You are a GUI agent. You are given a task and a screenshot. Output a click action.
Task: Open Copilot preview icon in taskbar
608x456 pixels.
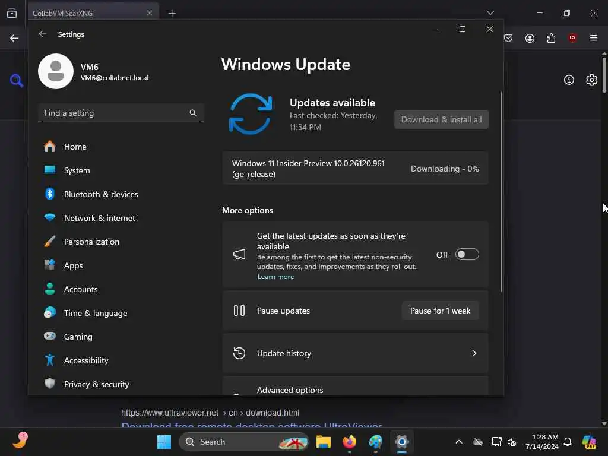point(590,442)
